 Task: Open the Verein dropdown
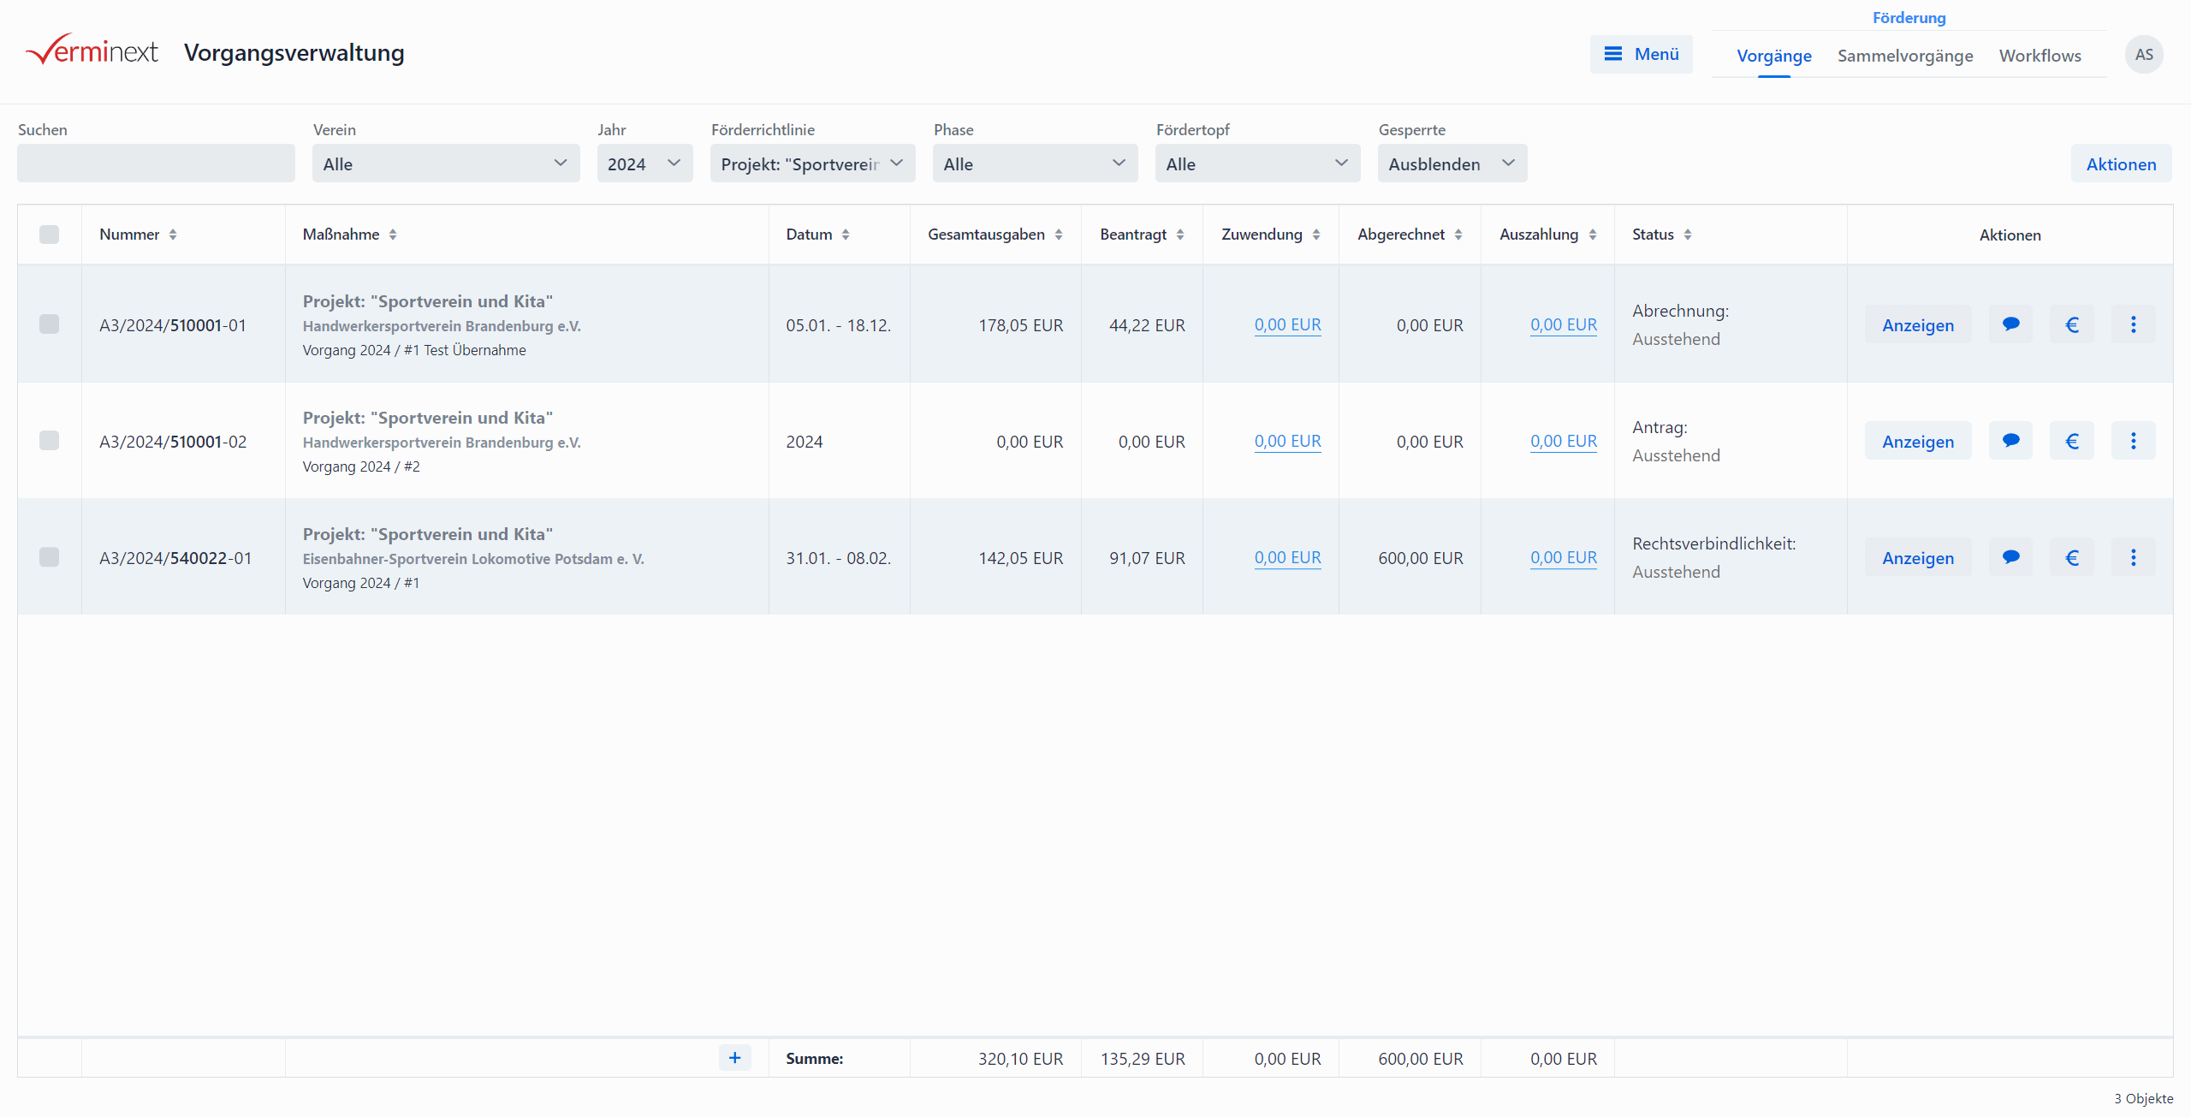[446, 163]
